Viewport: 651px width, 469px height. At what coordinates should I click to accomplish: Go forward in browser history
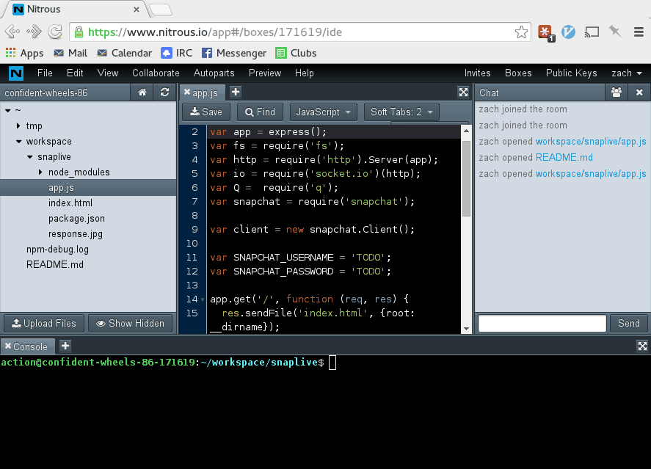(34, 32)
